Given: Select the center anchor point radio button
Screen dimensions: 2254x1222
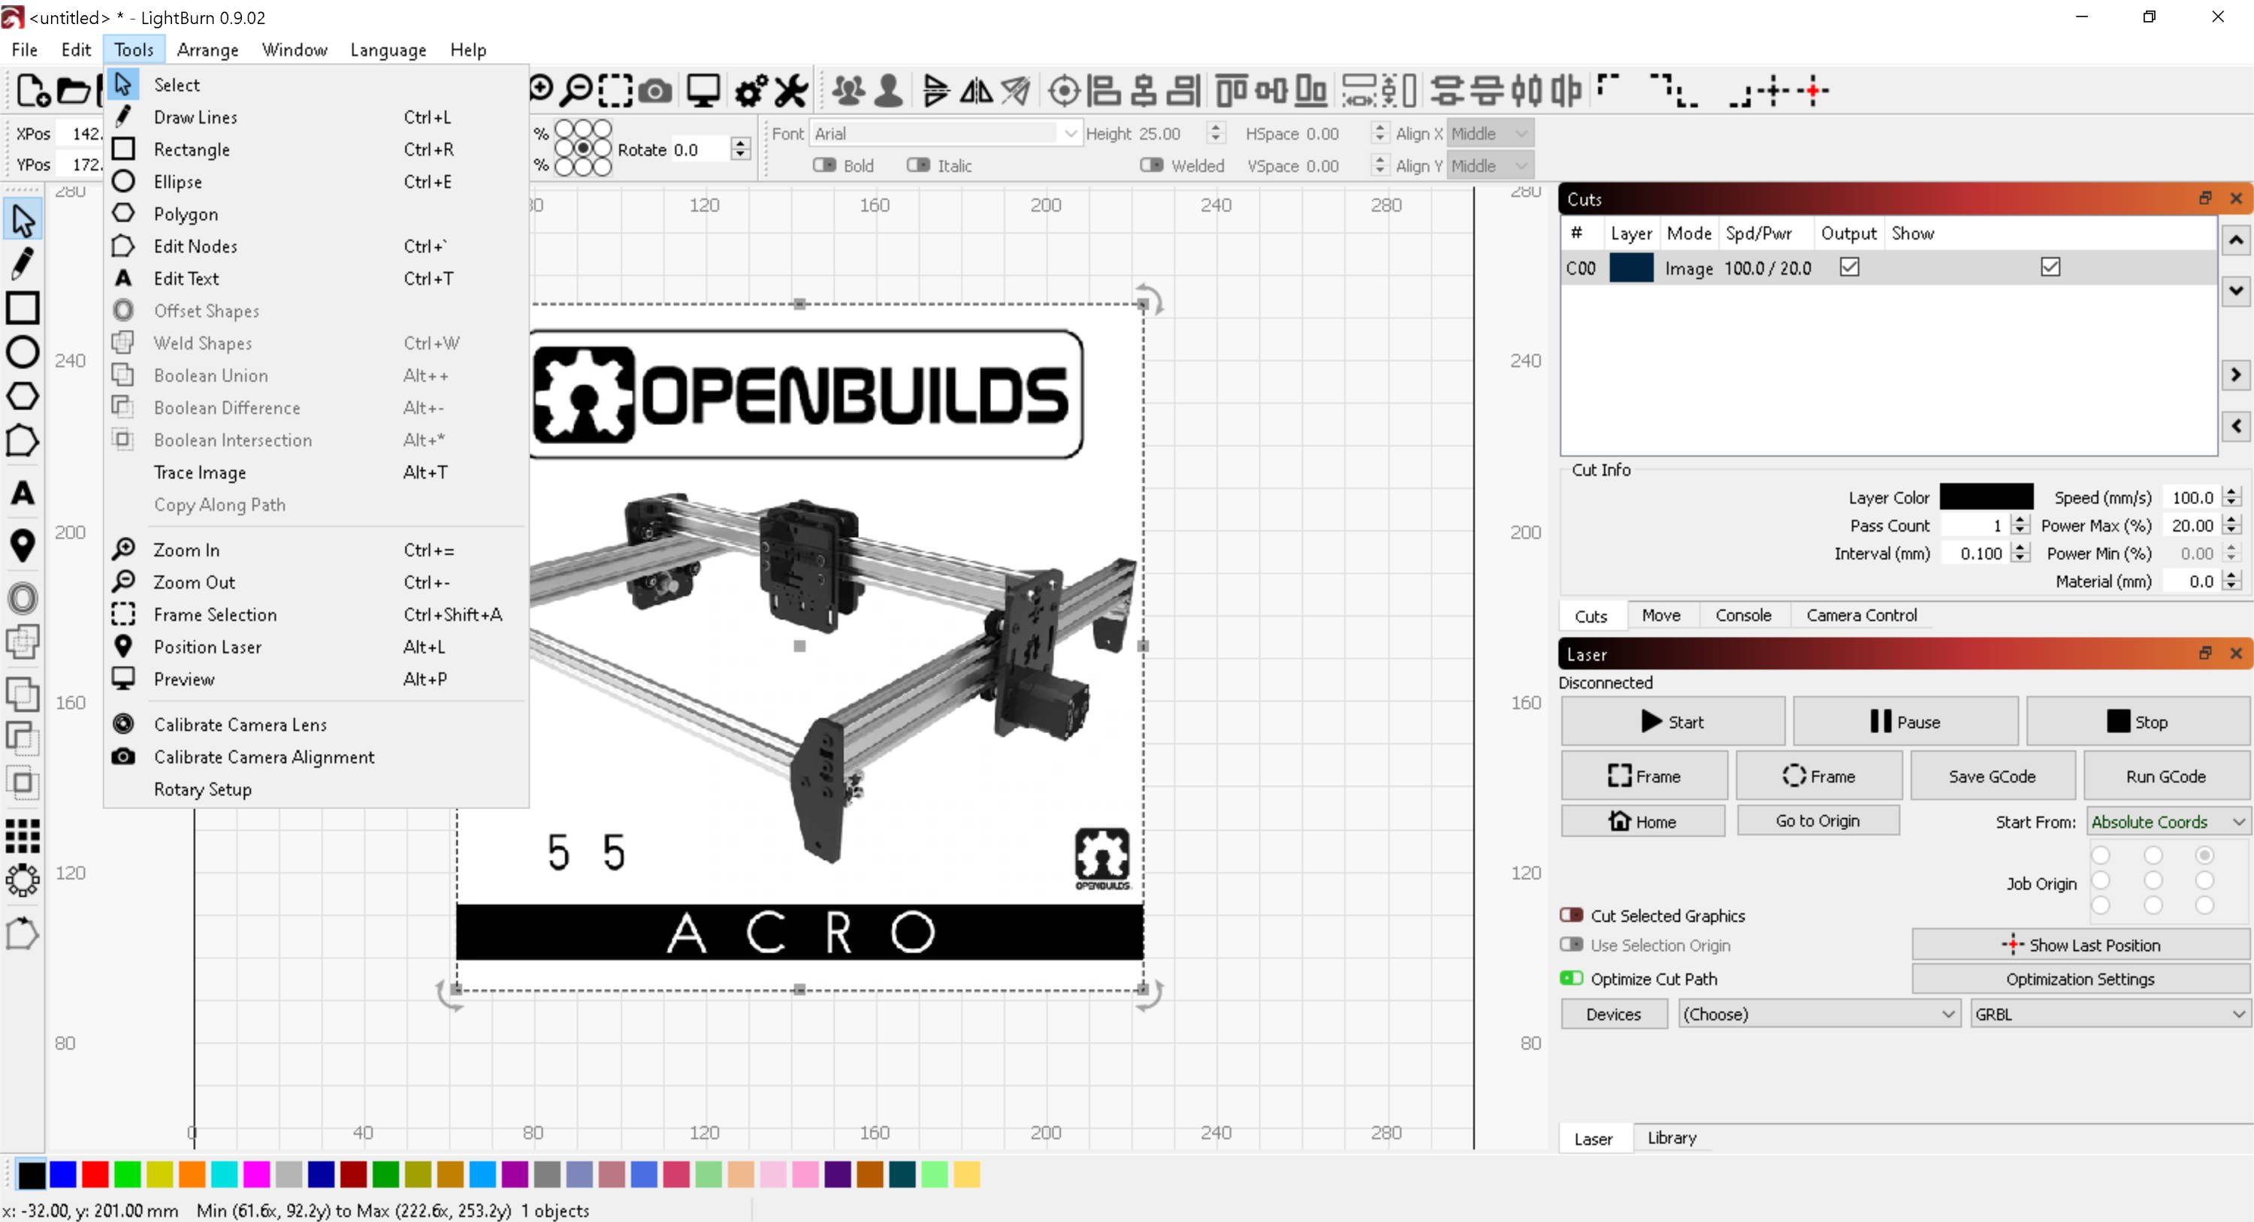Looking at the screenshot, I should pyautogui.click(x=583, y=149).
